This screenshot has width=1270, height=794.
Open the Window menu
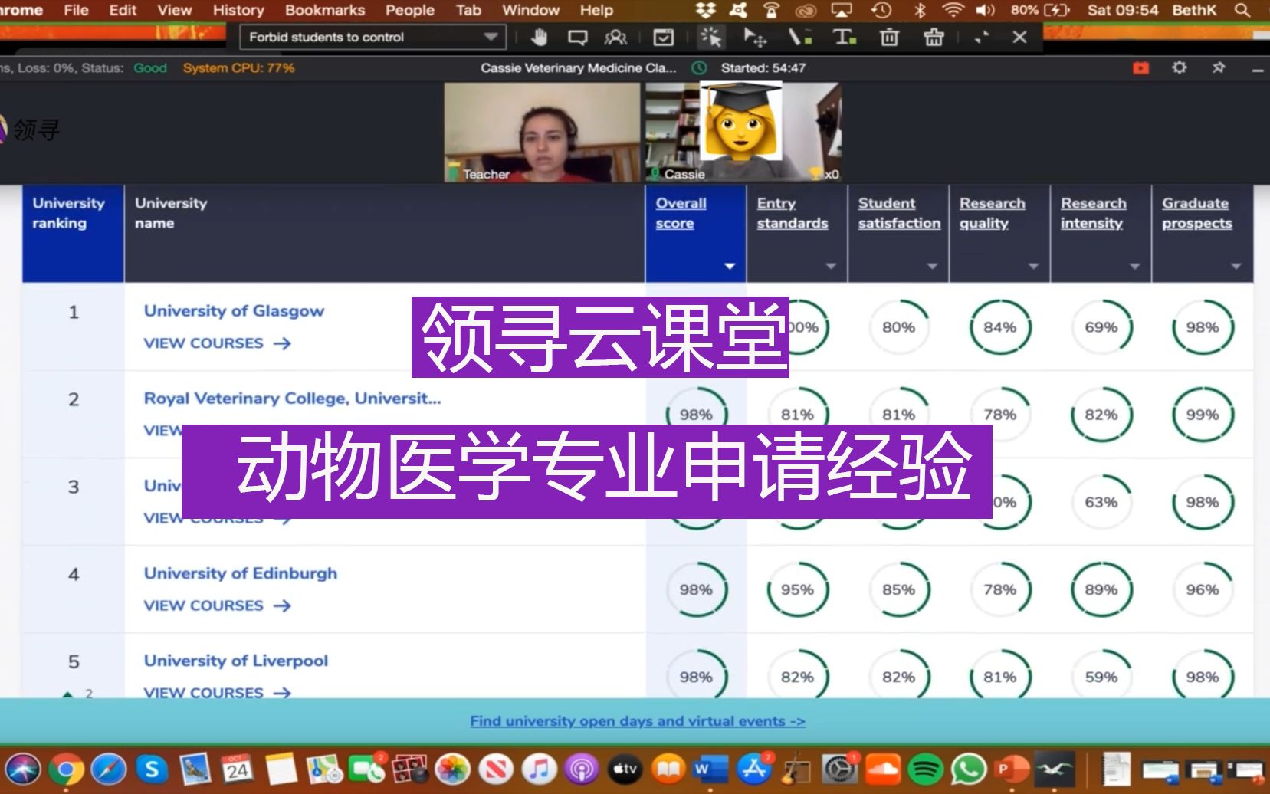(530, 10)
